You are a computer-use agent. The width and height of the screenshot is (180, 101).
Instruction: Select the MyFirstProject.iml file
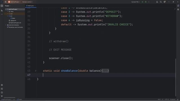pos(15,23)
